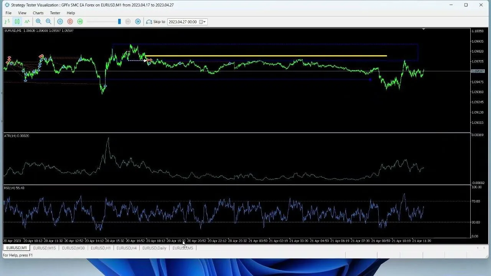Click the yellow horizontal line on chart
This screenshot has height=276, width=491.
266,56
